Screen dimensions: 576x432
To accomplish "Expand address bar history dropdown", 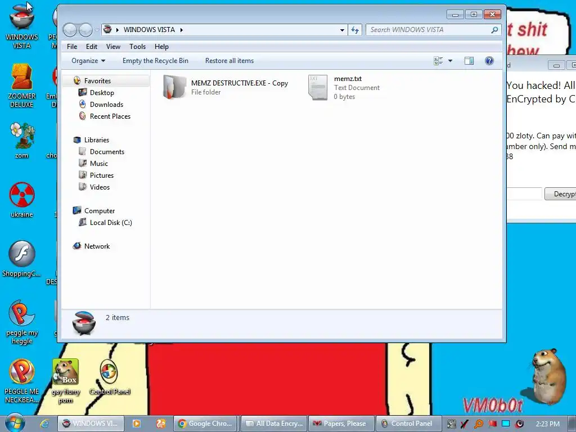I will tap(342, 30).
